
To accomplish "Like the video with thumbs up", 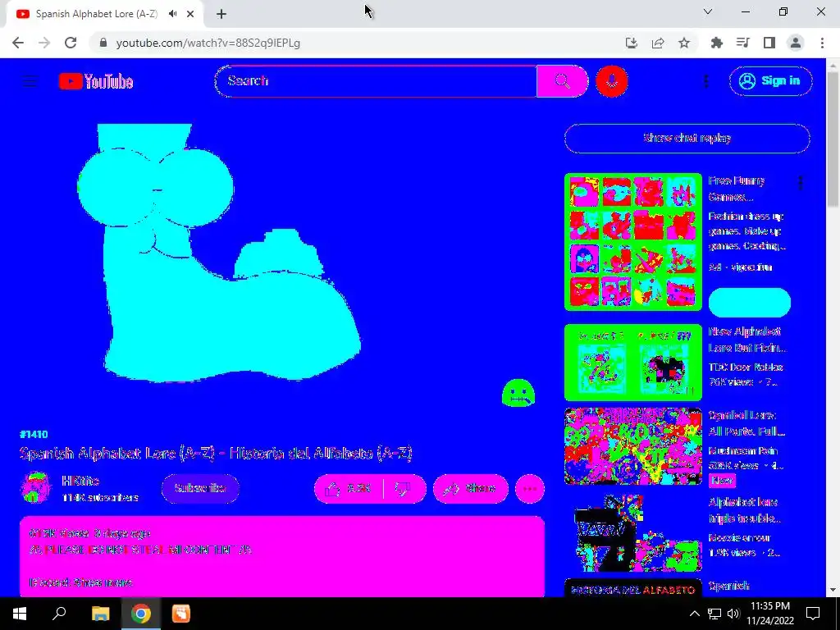I will 348,489.
